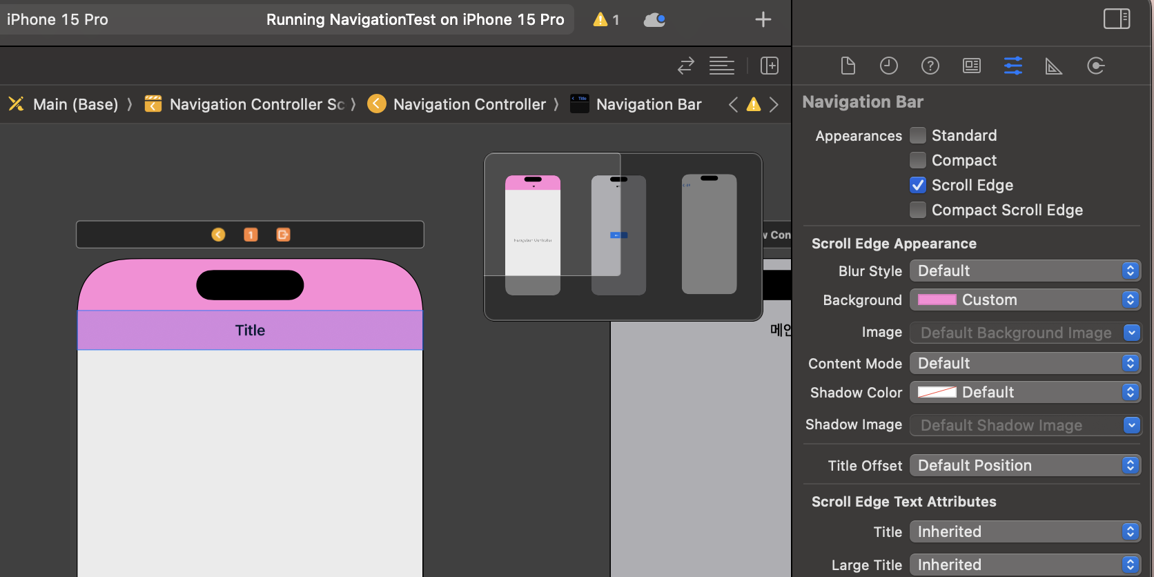Click Navigation Controller text in the jump bar
The width and height of the screenshot is (1154, 577).
pos(469,104)
